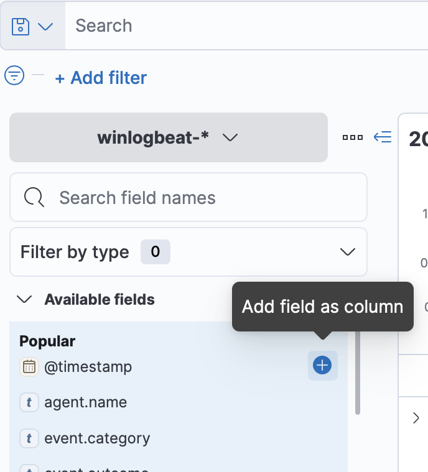Collapse the fields sidebar with arrow icon
Viewport: 428px width, 472px height.
point(383,137)
